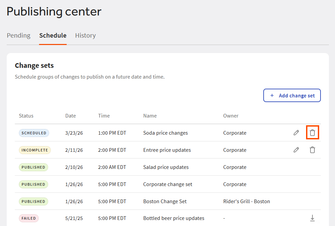Click the FAILED status badge
Screen dimensions: 335x226
(x=29, y=218)
